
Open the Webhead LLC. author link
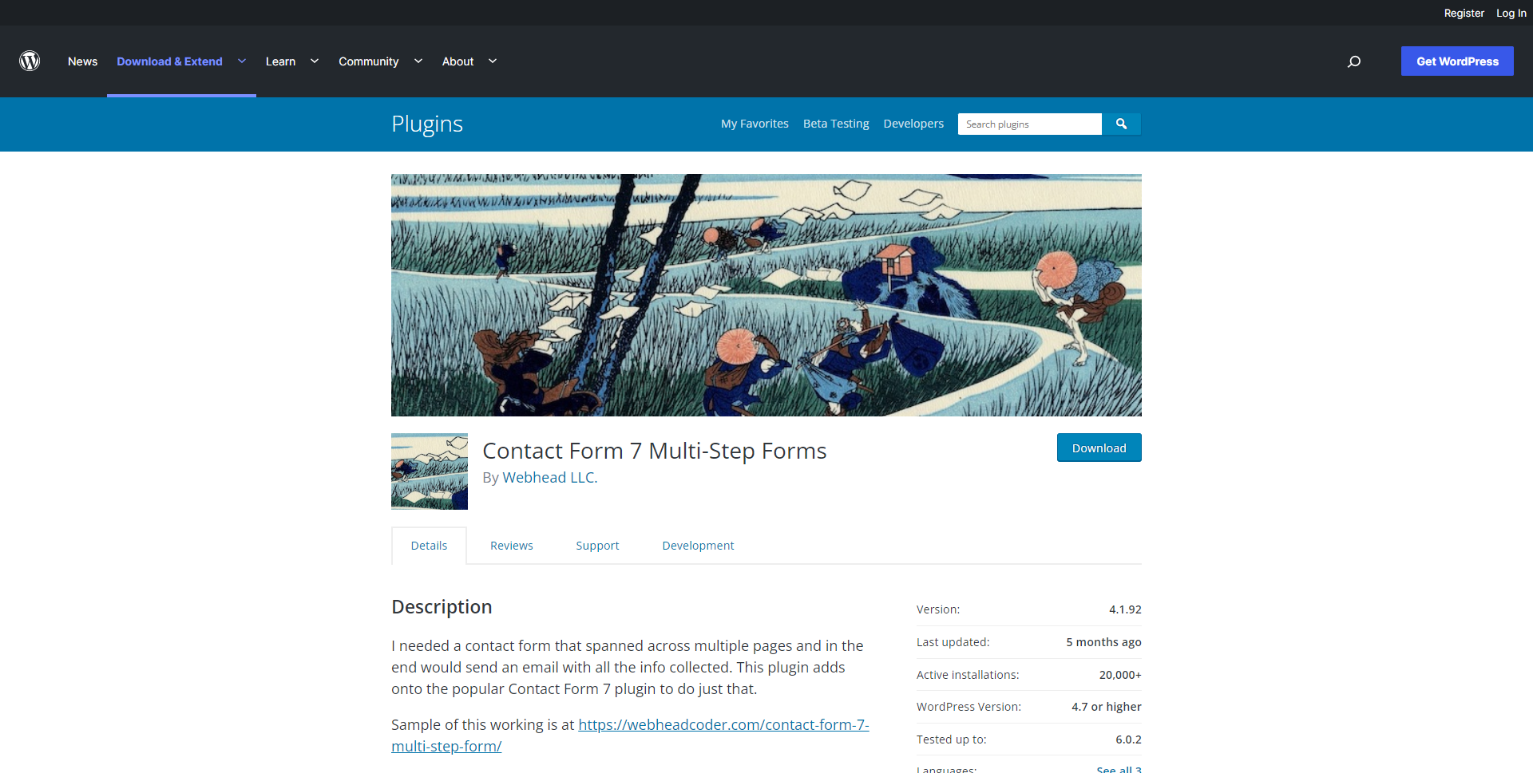(550, 477)
